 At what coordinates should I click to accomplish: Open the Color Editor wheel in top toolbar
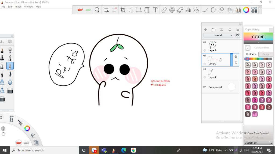point(246,10)
